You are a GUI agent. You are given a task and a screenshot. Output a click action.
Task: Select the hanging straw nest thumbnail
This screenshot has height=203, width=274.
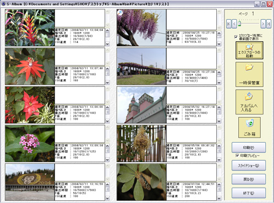point(141,144)
